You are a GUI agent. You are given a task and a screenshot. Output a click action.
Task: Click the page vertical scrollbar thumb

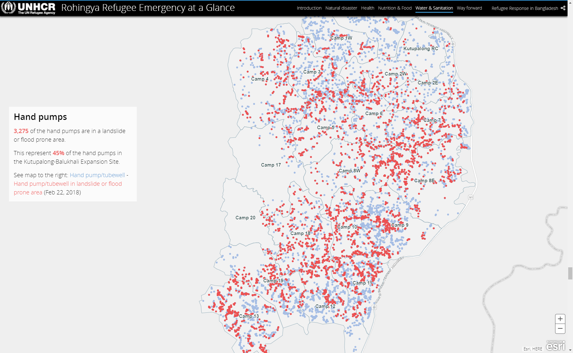[x=570, y=273]
